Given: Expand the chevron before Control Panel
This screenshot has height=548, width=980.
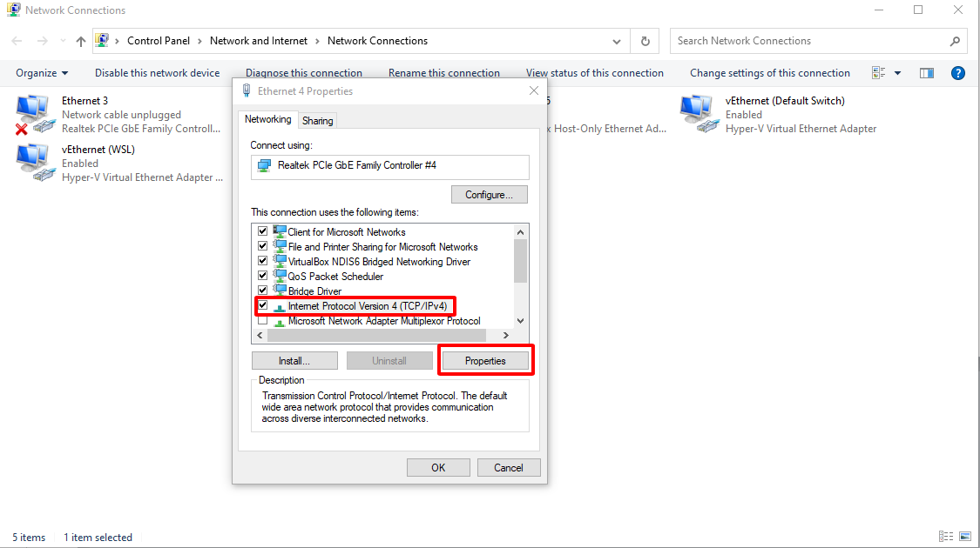Looking at the screenshot, I should click(x=117, y=41).
